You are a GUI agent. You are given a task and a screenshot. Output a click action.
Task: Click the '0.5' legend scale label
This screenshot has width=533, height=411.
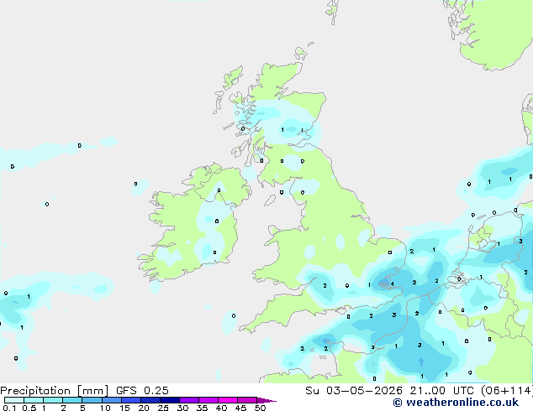[29, 408]
